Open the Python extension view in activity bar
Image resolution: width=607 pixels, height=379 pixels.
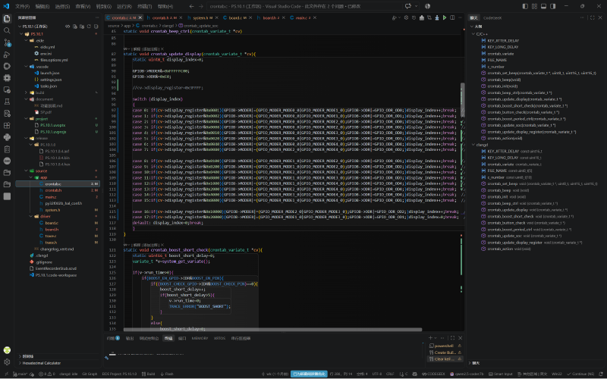pyautogui.click(x=7, y=137)
